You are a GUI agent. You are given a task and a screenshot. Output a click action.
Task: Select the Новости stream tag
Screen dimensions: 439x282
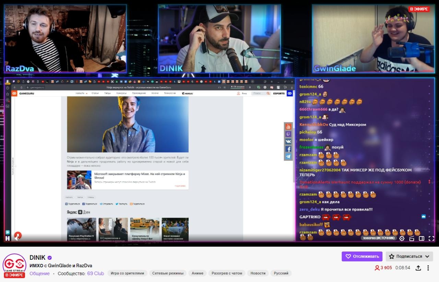(x=258, y=273)
